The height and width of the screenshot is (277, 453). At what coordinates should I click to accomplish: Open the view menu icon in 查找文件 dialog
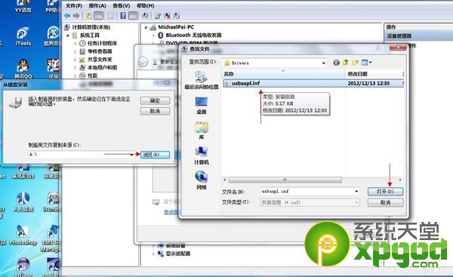coord(366,63)
